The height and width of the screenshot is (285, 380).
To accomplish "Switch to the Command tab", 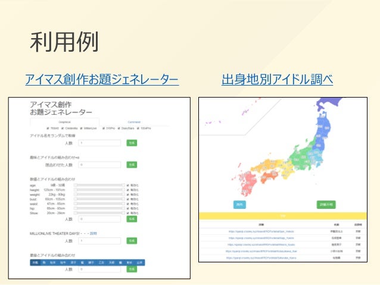I will tap(134, 122).
